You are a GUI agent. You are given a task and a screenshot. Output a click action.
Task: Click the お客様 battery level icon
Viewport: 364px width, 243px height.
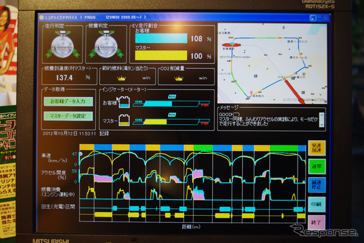pyautogui.click(x=125, y=102)
